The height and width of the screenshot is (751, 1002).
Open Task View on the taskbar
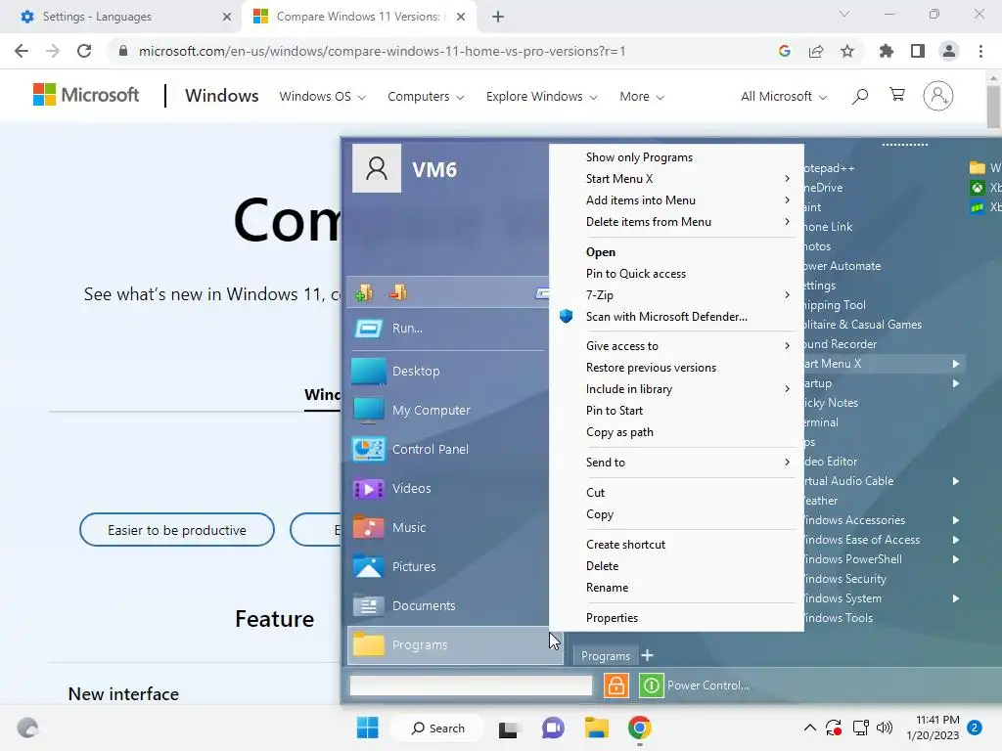[x=509, y=729]
